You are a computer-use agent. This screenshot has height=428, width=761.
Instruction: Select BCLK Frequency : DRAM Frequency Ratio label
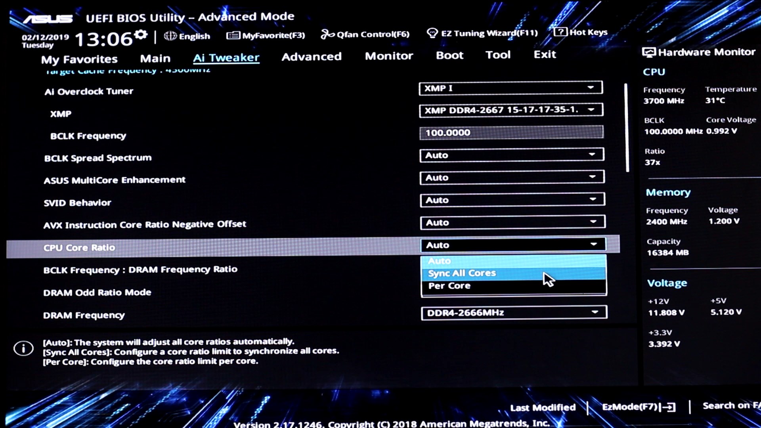tap(140, 270)
